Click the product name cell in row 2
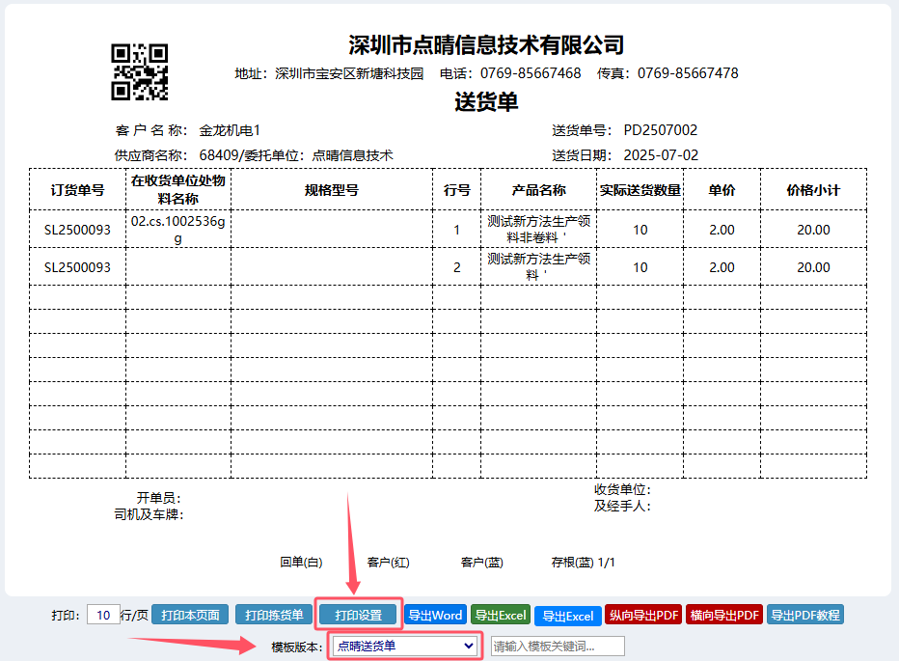The width and height of the screenshot is (899, 661). [x=538, y=267]
